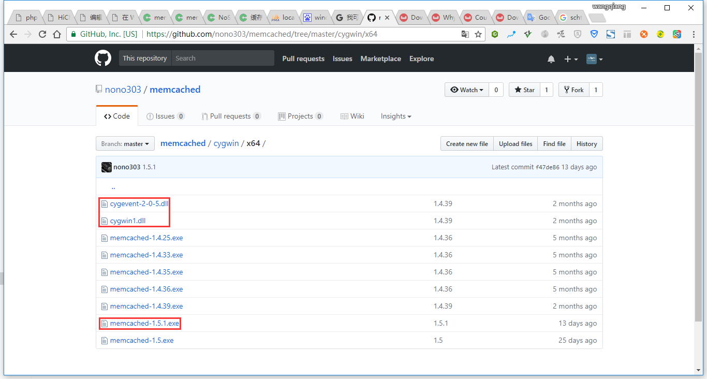Reload the current page
Viewport: 707px width, 379px height.
[42, 34]
